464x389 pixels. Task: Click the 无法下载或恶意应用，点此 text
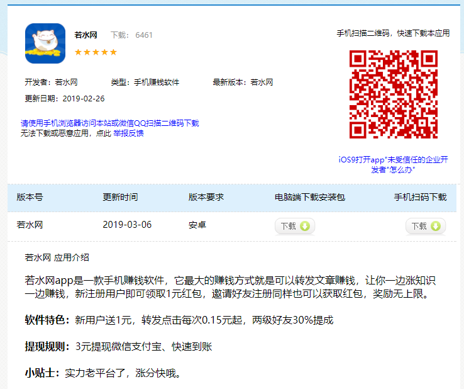pyautogui.click(x=66, y=133)
